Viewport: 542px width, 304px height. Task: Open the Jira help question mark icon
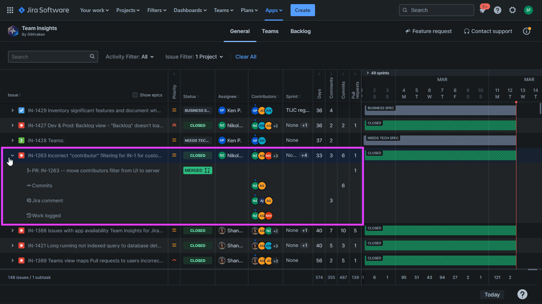[x=498, y=10]
